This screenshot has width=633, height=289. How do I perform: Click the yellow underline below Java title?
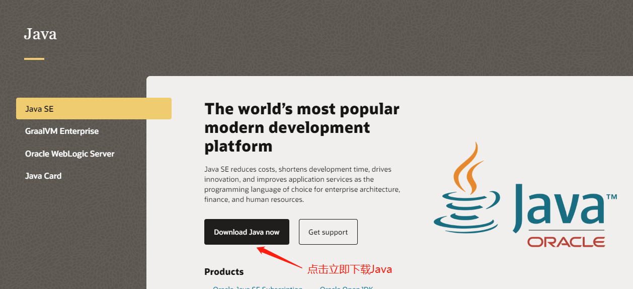point(34,59)
